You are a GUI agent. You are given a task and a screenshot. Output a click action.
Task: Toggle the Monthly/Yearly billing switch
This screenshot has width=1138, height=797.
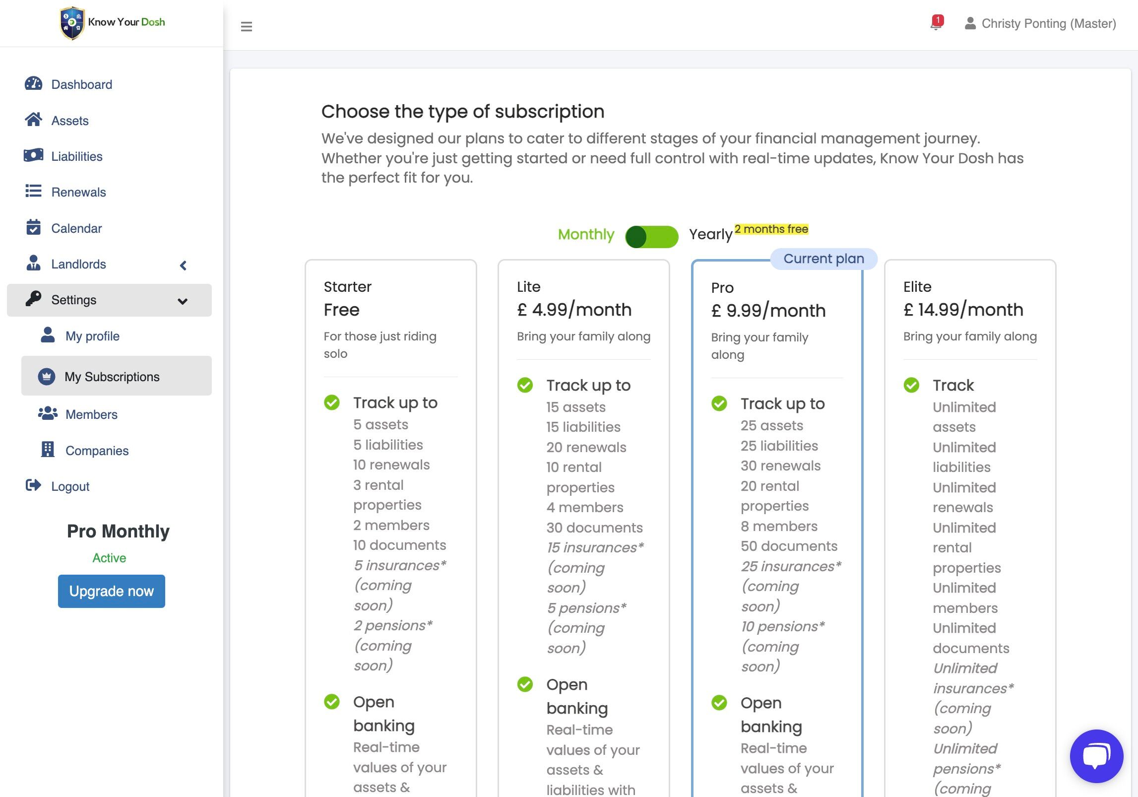651,237
